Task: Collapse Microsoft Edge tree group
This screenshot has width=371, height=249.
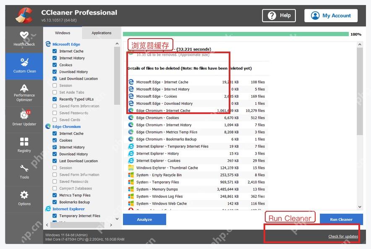Action: tap(66, 44)
